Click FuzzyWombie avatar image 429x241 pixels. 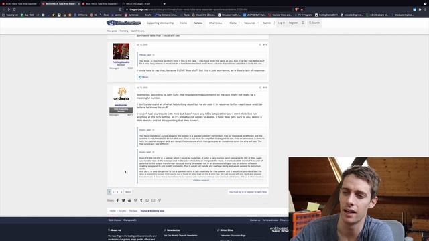121,51
